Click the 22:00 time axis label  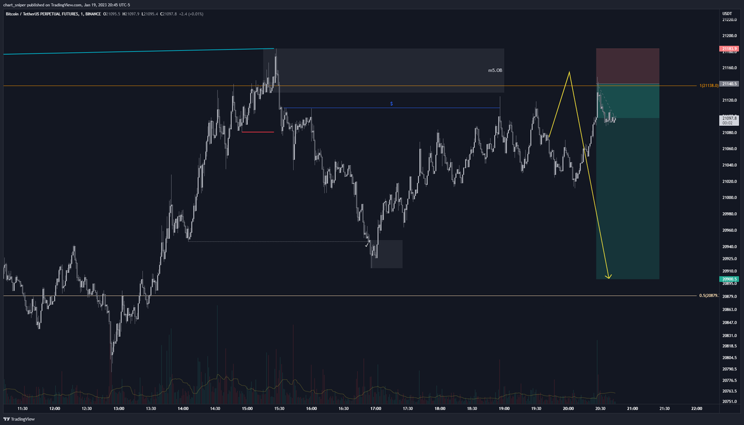point(696,409)
